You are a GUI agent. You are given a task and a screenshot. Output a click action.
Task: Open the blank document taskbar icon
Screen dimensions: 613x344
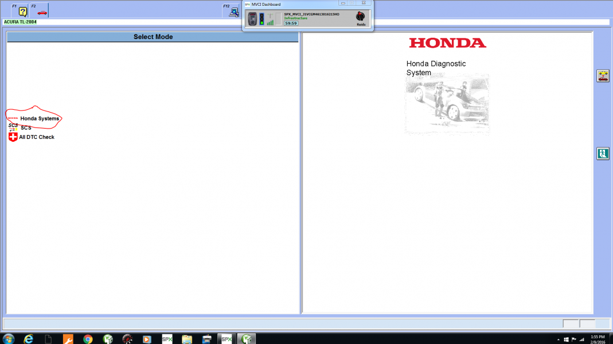tap(48, 339)
